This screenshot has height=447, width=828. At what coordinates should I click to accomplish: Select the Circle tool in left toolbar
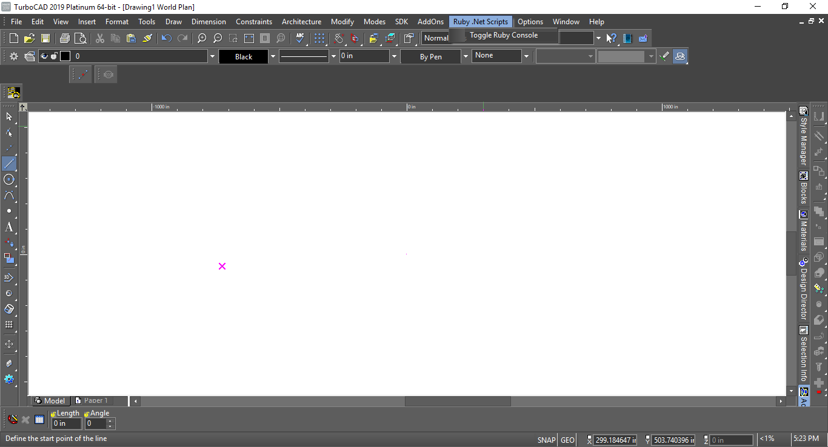pos(9,179)
